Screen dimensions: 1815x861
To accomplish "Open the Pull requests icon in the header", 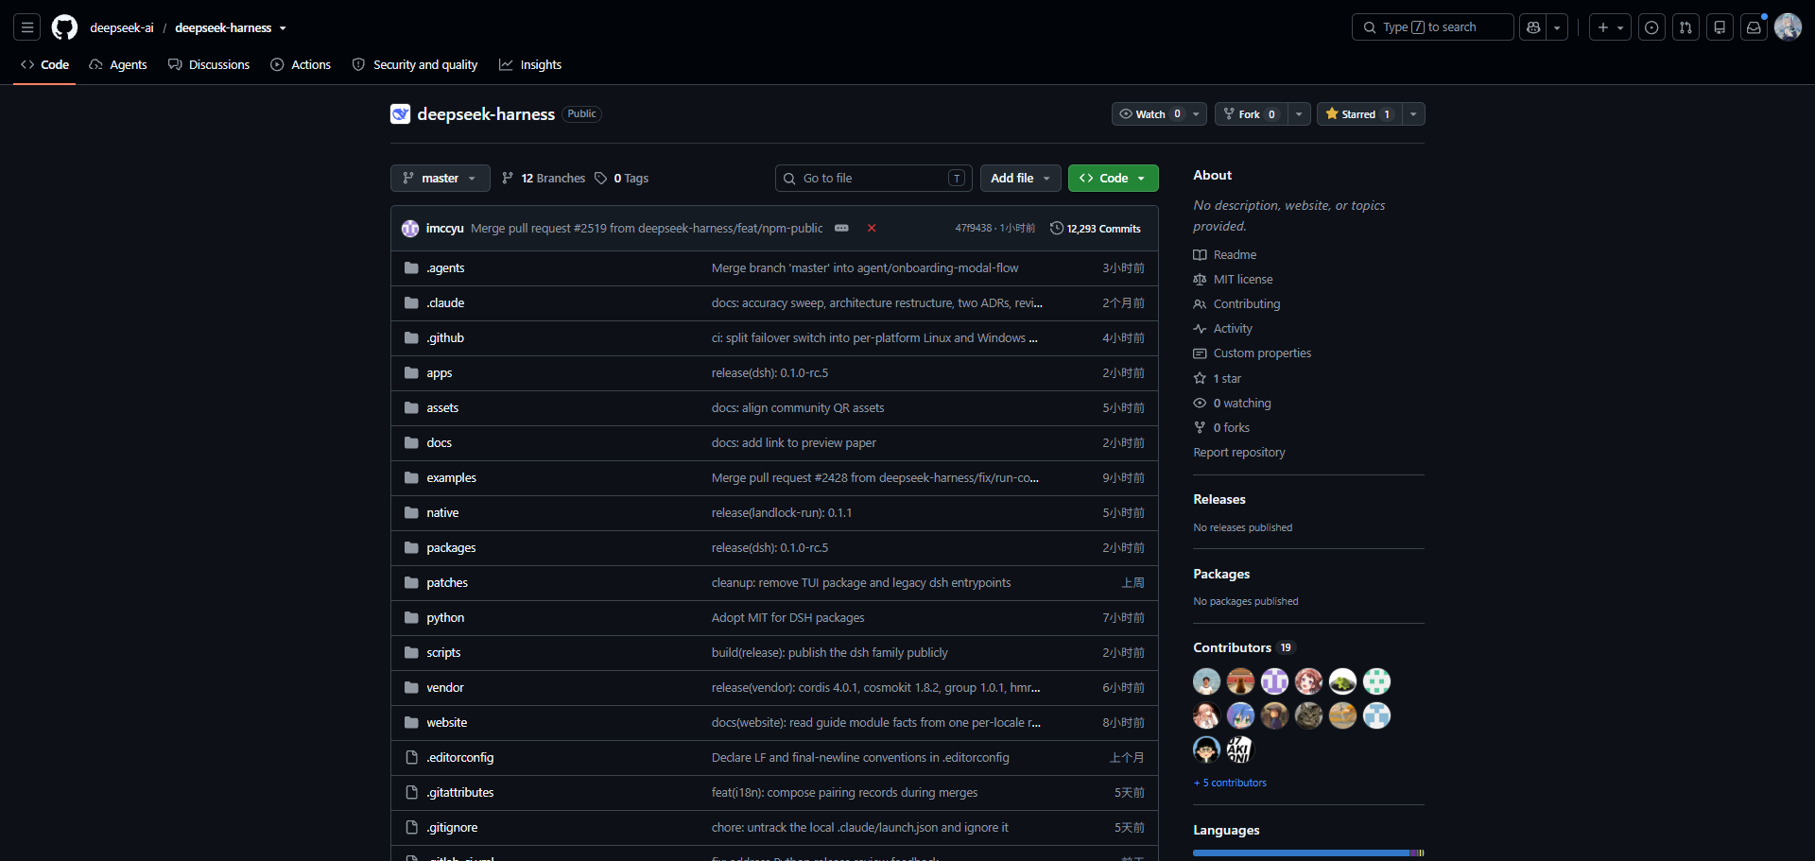I will (x=1685, y=27).
